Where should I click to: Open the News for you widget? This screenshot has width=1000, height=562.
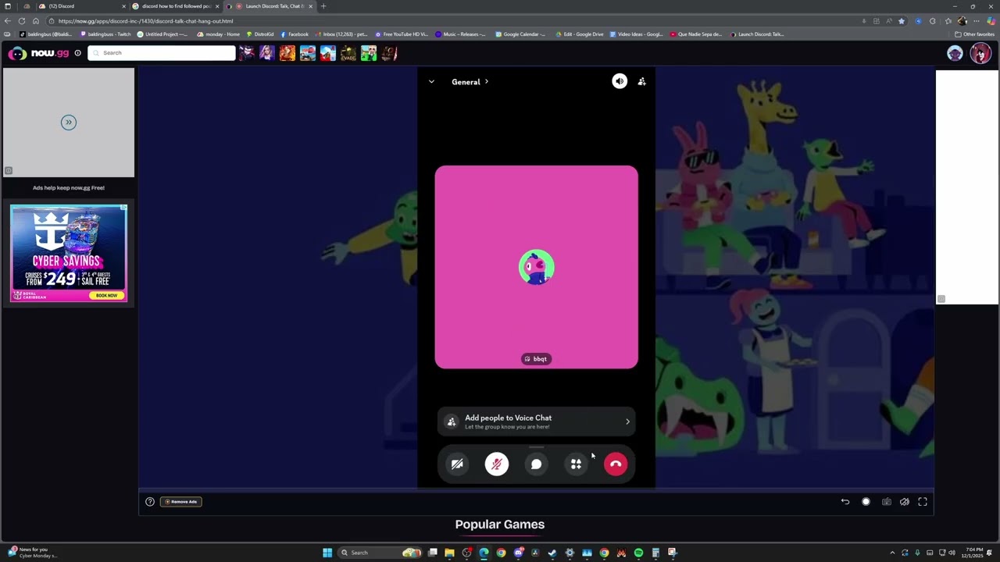(x=31, y=553)
